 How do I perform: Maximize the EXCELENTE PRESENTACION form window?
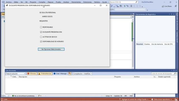click(x=101, y=5)
